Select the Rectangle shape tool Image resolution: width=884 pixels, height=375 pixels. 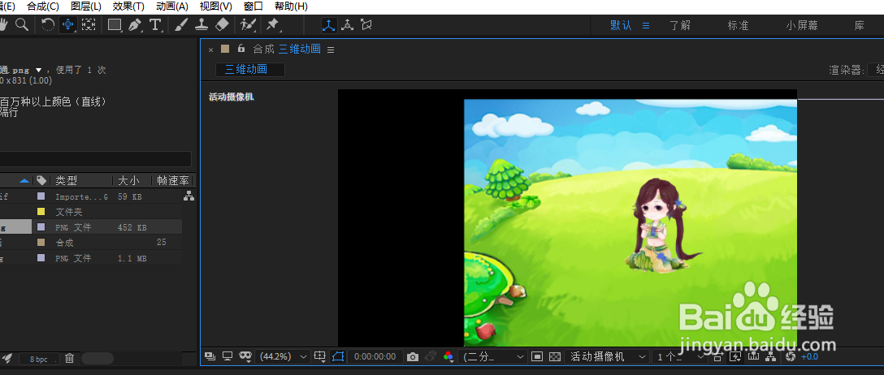(115, 25)
